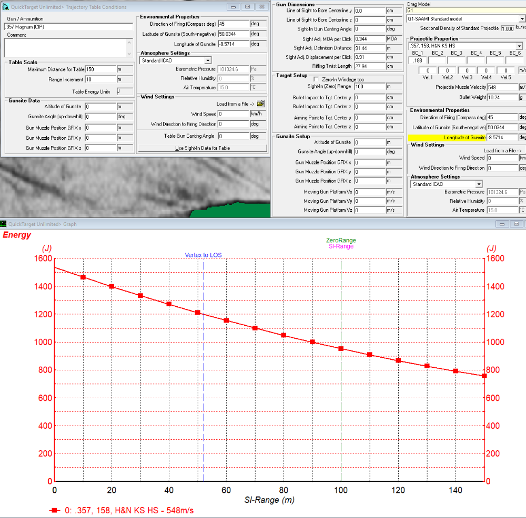
Task: Click the QuickTarget Trajectory Table window icon
Action: pos(5,7)
